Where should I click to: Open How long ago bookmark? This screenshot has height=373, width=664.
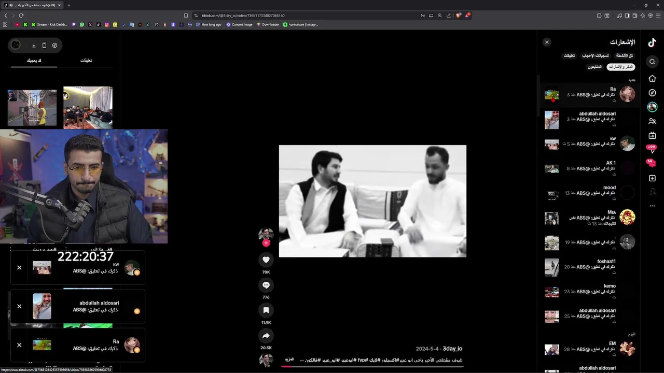[x=209, y=24]
